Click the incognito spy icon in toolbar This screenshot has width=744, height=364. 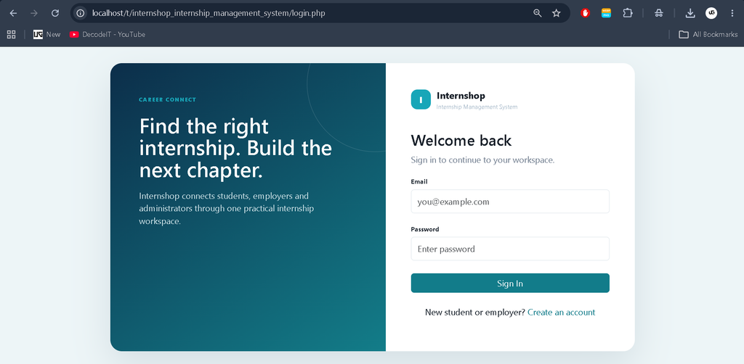point(658,13)
